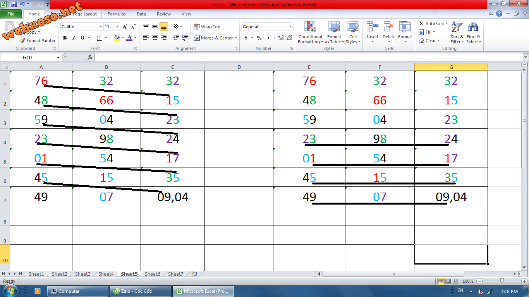Click Format Painter

tap(38, 41)
